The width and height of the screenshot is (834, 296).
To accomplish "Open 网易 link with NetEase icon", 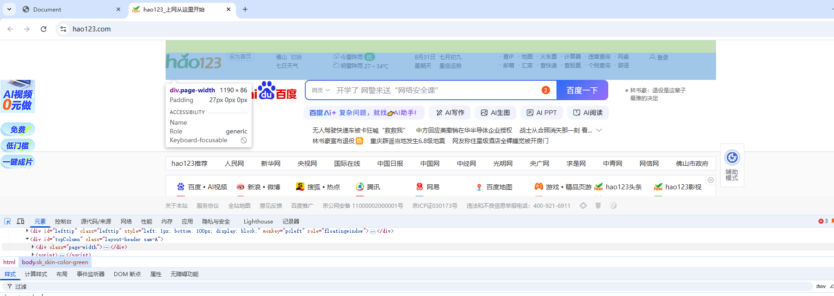I will click(428, 187).
